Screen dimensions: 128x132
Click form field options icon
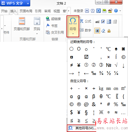115,22
